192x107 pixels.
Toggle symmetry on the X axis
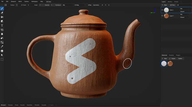coord(102,5)
